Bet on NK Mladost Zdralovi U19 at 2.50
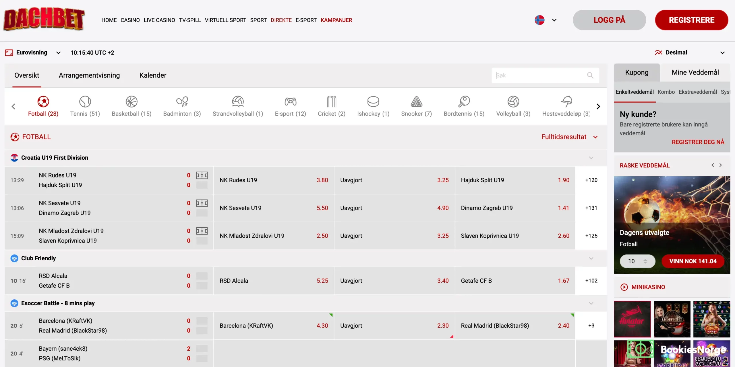 [x=274, y=236]
